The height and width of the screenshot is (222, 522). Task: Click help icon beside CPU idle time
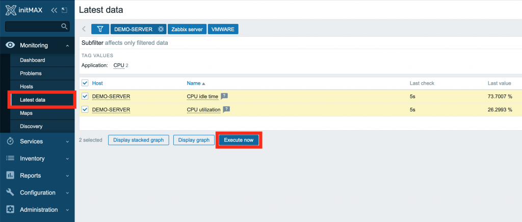224,96
